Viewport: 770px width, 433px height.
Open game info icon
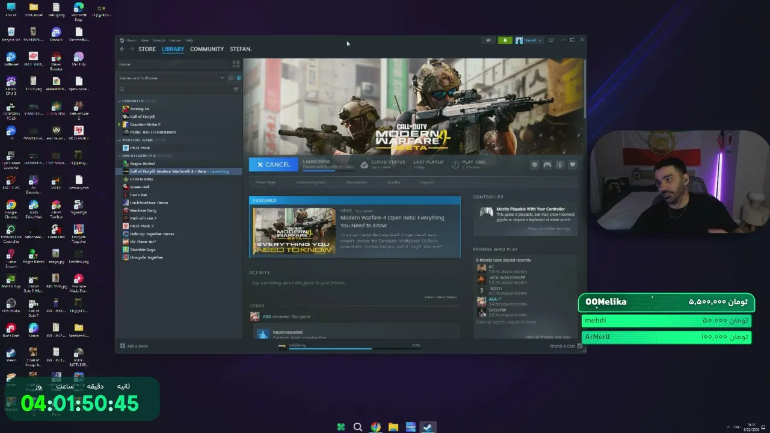[560, 165]
